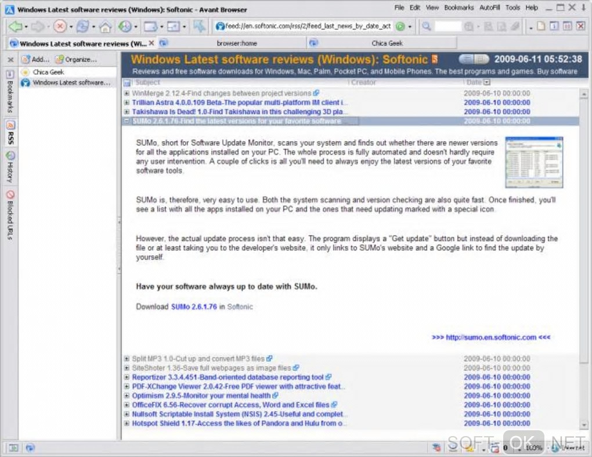The image size is (592, 457).
Task: Click the full screen mode toolbar icon
Action: [x=174, y=27]
